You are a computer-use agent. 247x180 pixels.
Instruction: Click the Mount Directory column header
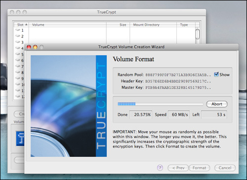pos(153,25)
